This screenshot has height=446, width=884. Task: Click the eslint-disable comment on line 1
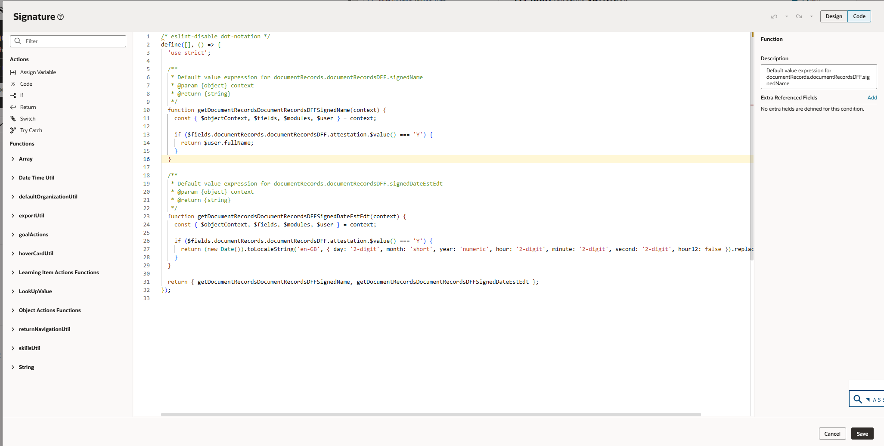pyautogui.click(x=216, y=37)
